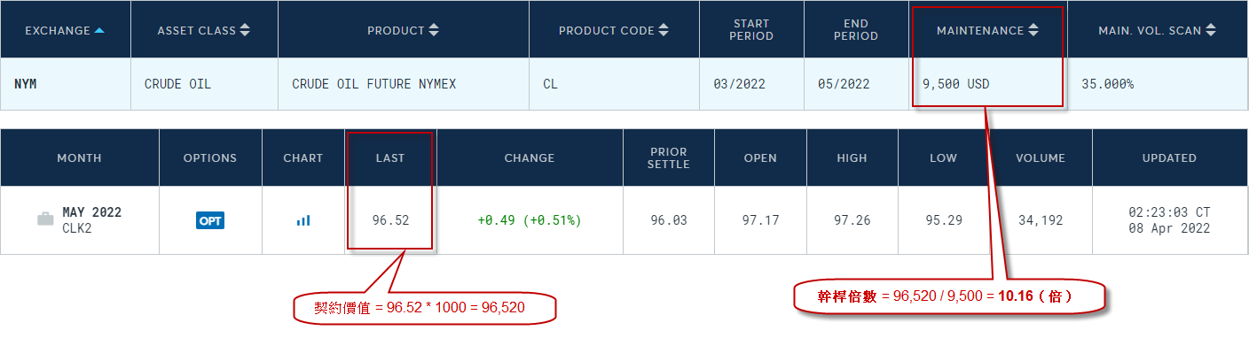Viewport: 1249px width, 338px height.
Task: Sort by the PRODUCT column arrows
Action: 434,31
